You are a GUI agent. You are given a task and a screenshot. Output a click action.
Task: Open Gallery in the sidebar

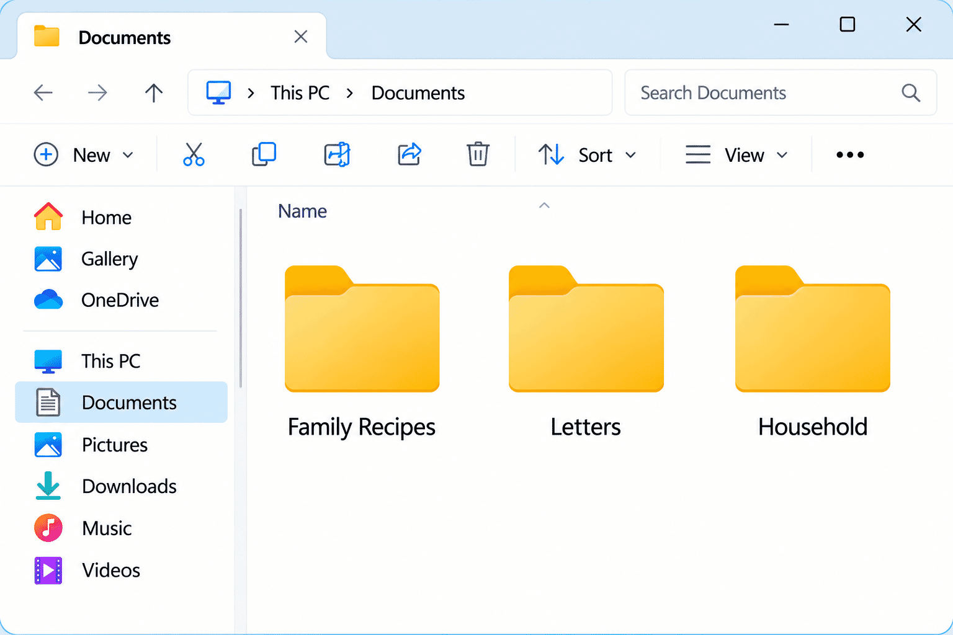pyautogui.click(x=121, y=259)
